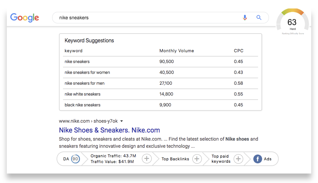318x183 pixels.
Task: Click the Traffic Value: $41.9M text
Action: click(x=112, y=162)
